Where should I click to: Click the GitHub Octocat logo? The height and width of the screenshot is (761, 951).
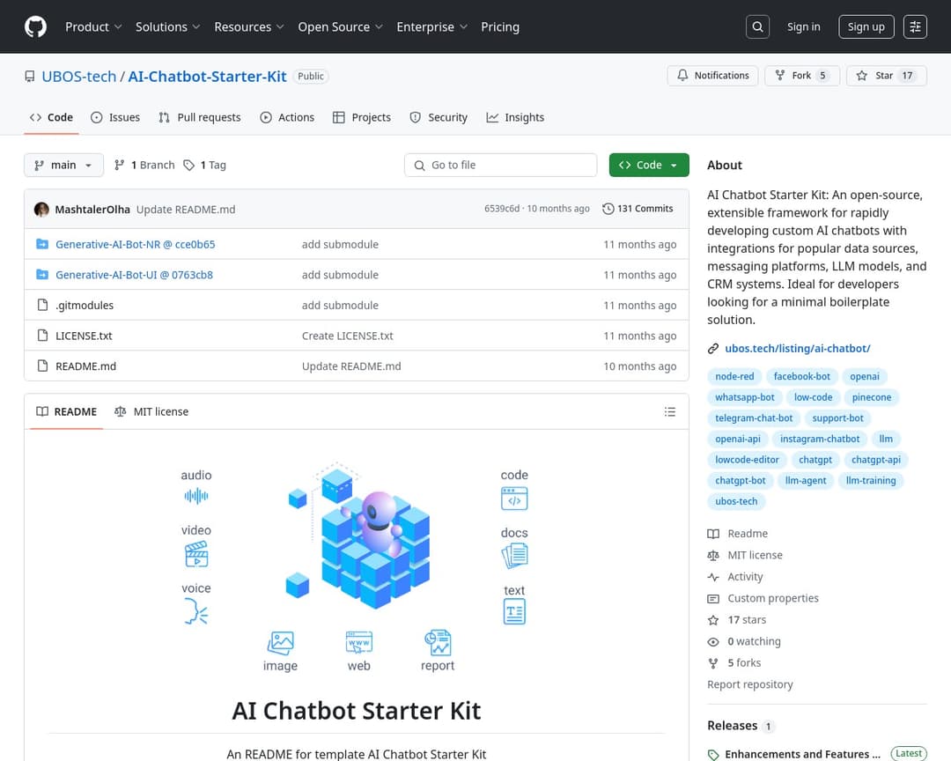click(x=36, y=26)
